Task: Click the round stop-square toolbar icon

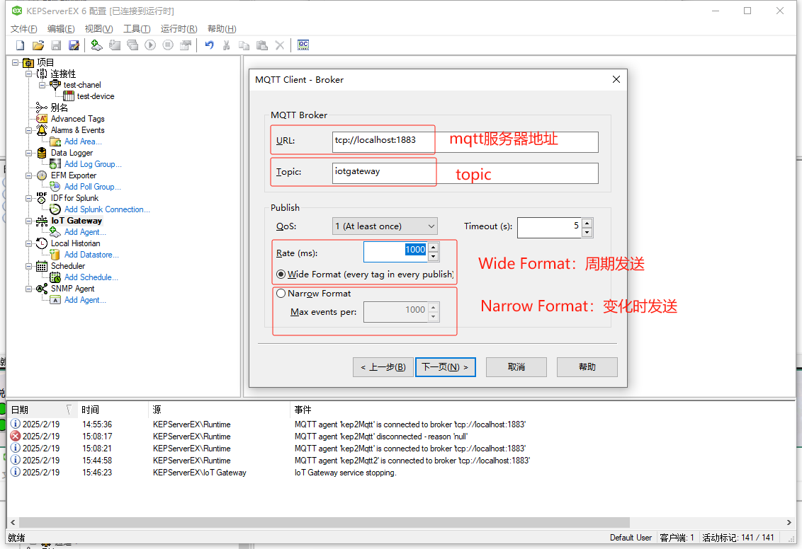Action: coord(168,45)
